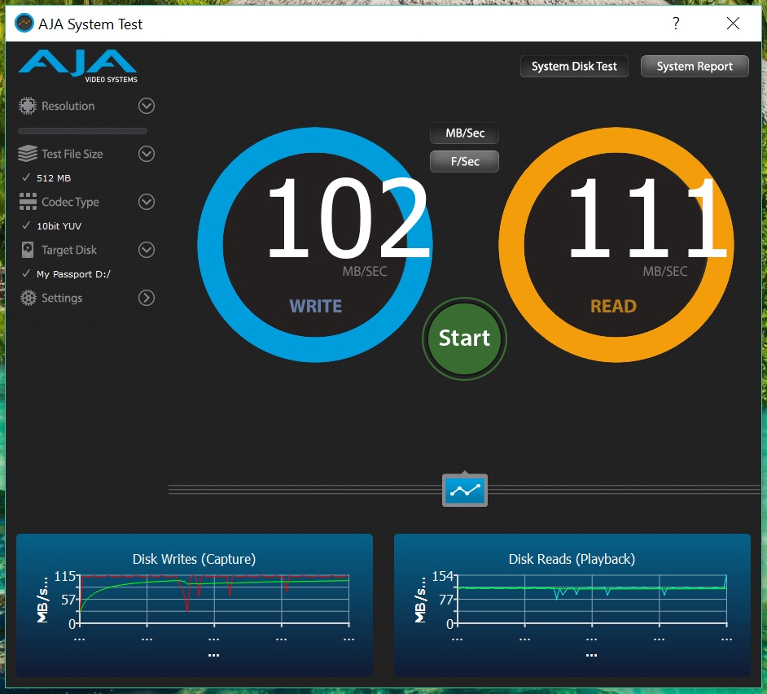Open help with the question mark
Viewport: 767px width, 694px height.
676,23
